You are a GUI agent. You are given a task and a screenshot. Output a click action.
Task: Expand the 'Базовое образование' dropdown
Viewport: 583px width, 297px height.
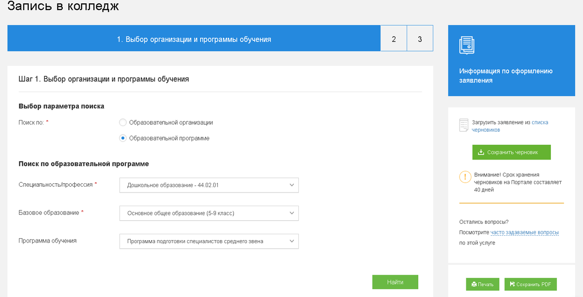coord(209,213)
